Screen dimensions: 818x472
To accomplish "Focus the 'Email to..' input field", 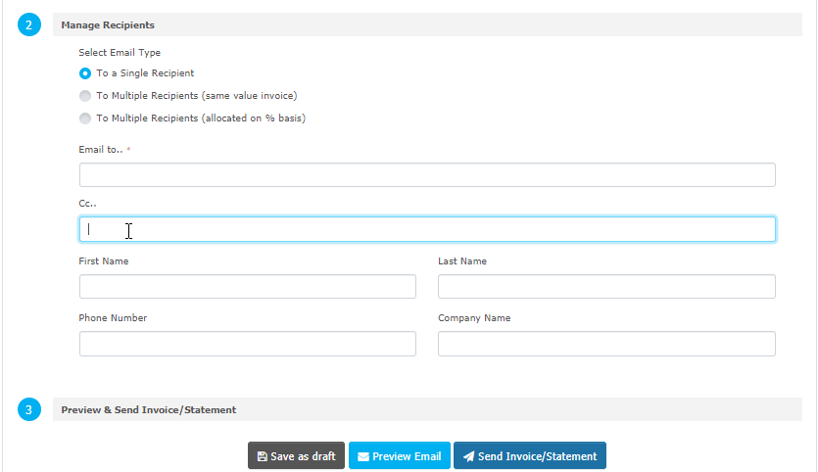I will click(427, 175).
